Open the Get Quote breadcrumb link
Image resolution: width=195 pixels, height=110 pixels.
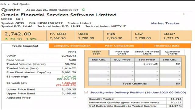click(x=21, y=4)
